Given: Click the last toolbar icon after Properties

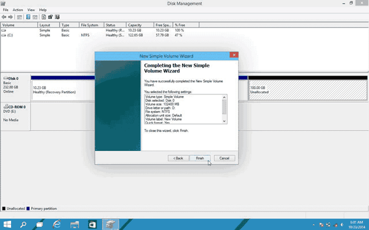Looking at the screenshot, I should pos(57,17).
